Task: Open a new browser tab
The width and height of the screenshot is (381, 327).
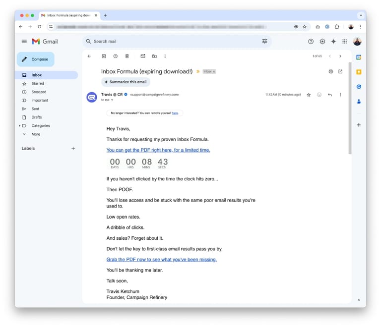Action: pos(106,15)
